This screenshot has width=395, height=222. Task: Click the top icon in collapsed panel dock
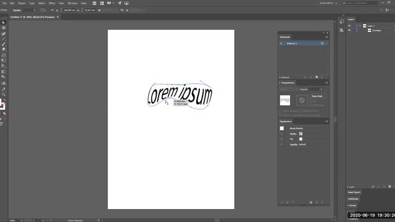341,22
